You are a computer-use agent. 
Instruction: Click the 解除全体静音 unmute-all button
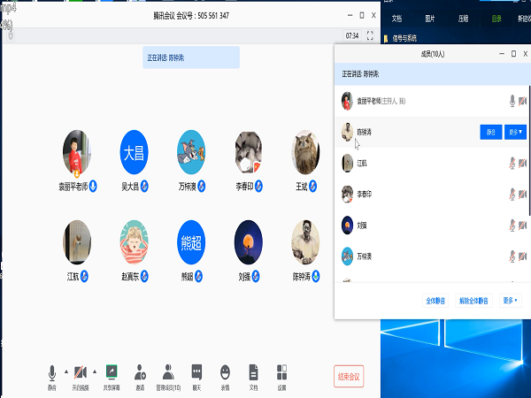click(473, 301)
